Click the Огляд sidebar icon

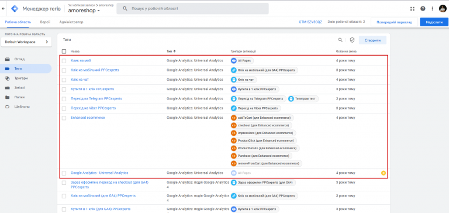click(x=8, y=59)
